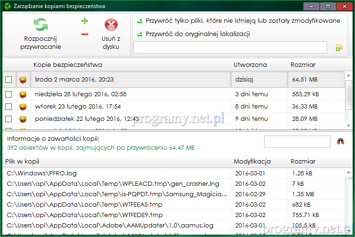The image size is (355, 237).
Task: Tick checkbox for środa 2 marca 2016 backup
Action: coord(9,80)
